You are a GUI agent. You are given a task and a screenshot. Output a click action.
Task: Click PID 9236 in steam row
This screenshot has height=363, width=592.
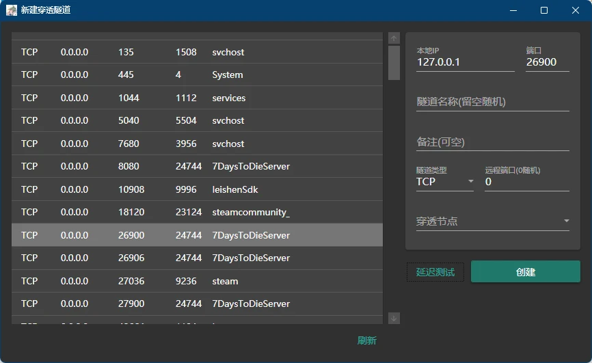point(186,281)
